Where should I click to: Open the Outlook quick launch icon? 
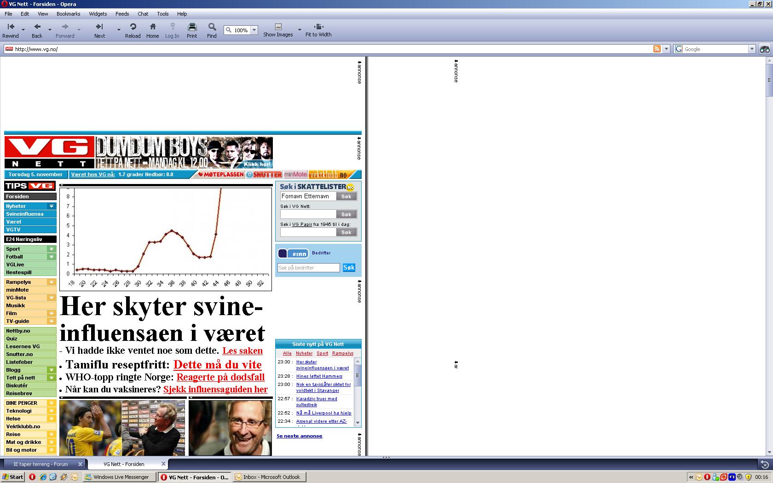[x=75, y=477]
